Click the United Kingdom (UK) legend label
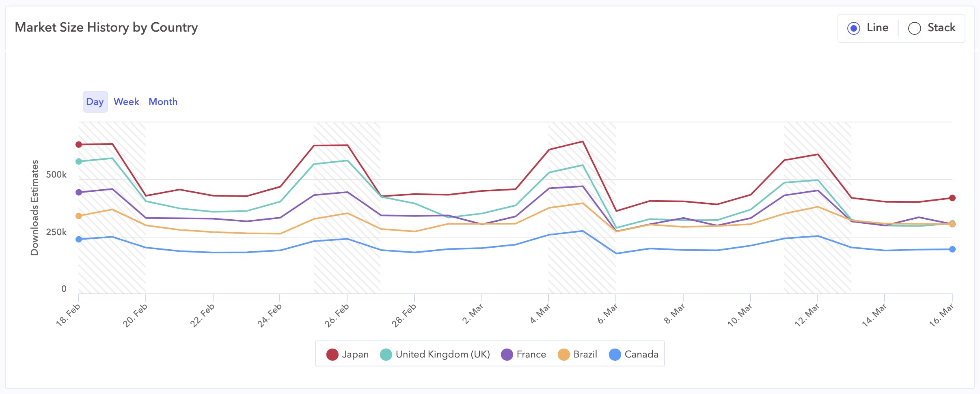Screen dimensions: 980x394 coord(443,354)
